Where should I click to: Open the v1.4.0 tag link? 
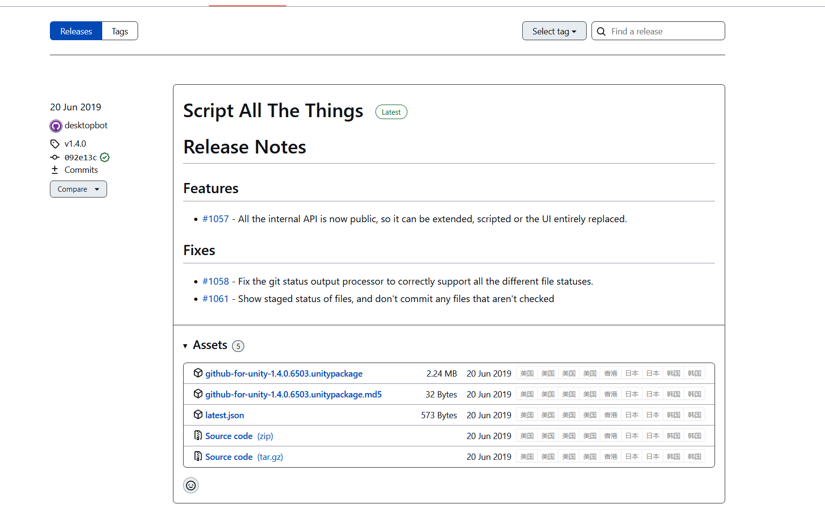(75, 144)
